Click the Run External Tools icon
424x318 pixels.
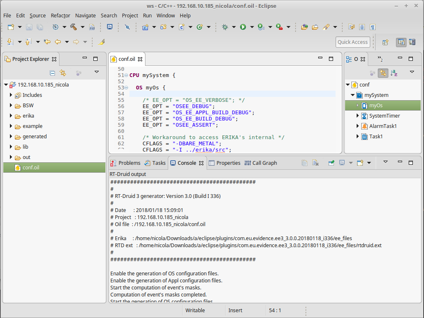[x=279, y=27]
